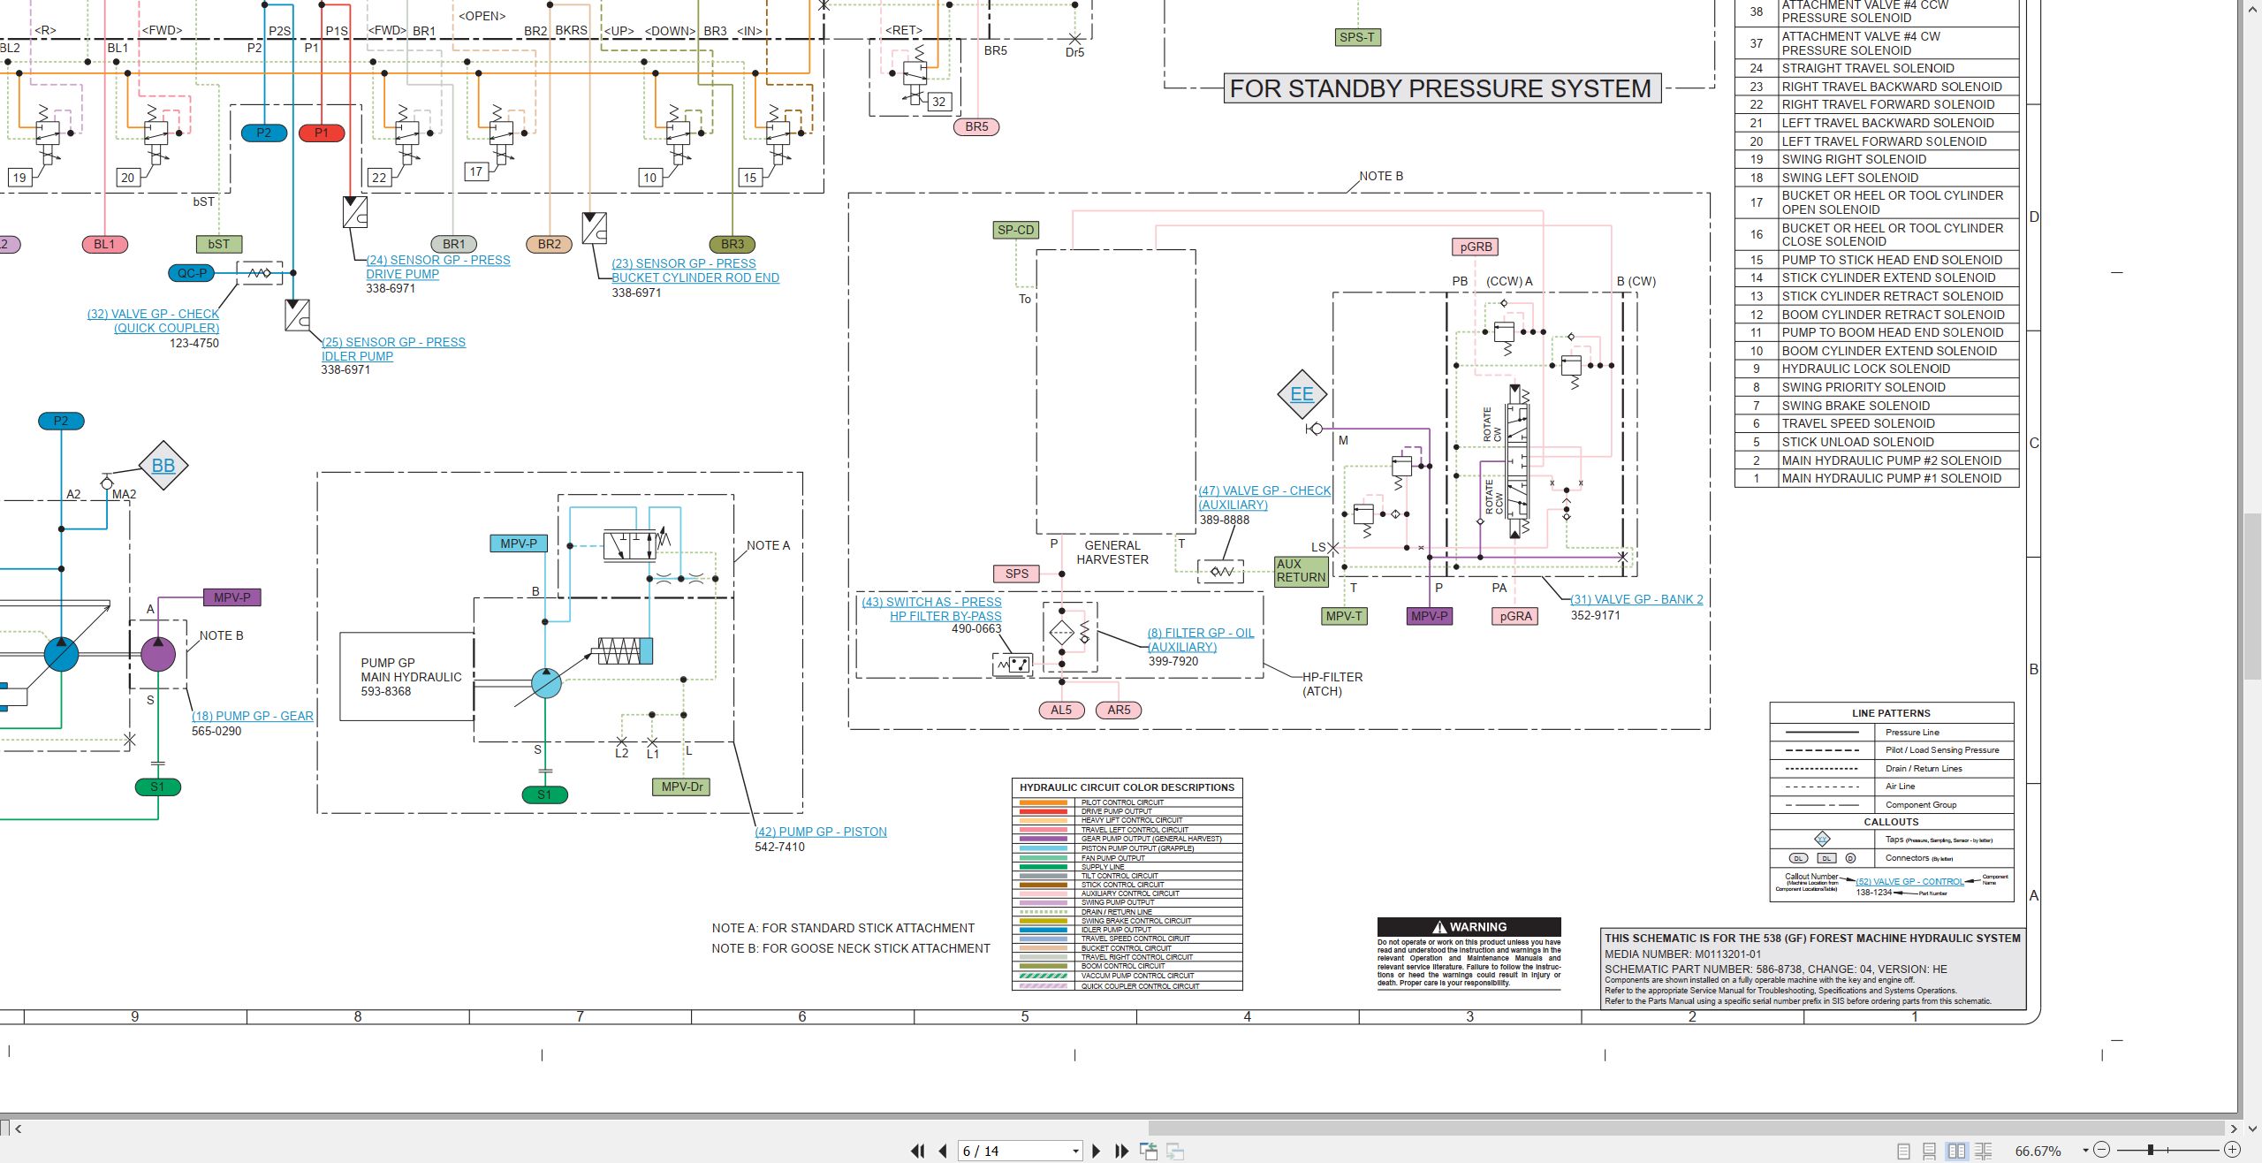Open (43) SWITCH AS - PRESS link

(x=932, y=609)
